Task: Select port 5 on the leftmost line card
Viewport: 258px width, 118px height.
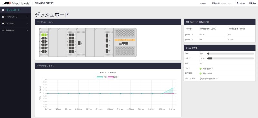Action: (45, 41)
